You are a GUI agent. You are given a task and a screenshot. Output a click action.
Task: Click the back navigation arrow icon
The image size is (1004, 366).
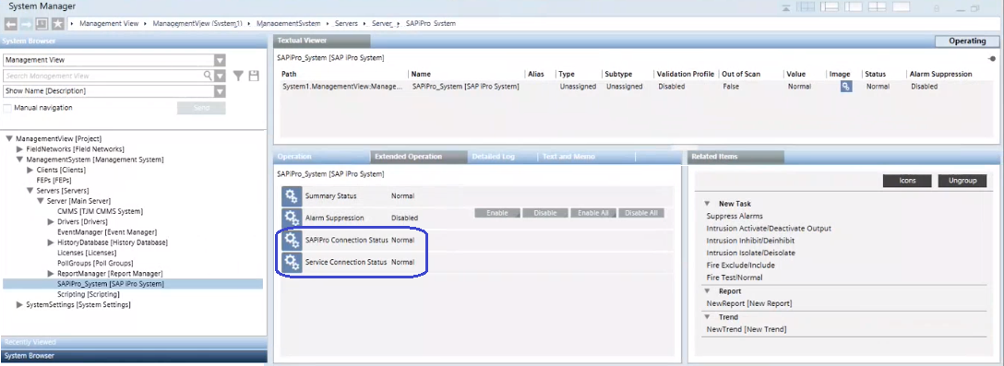coord(10,24)
